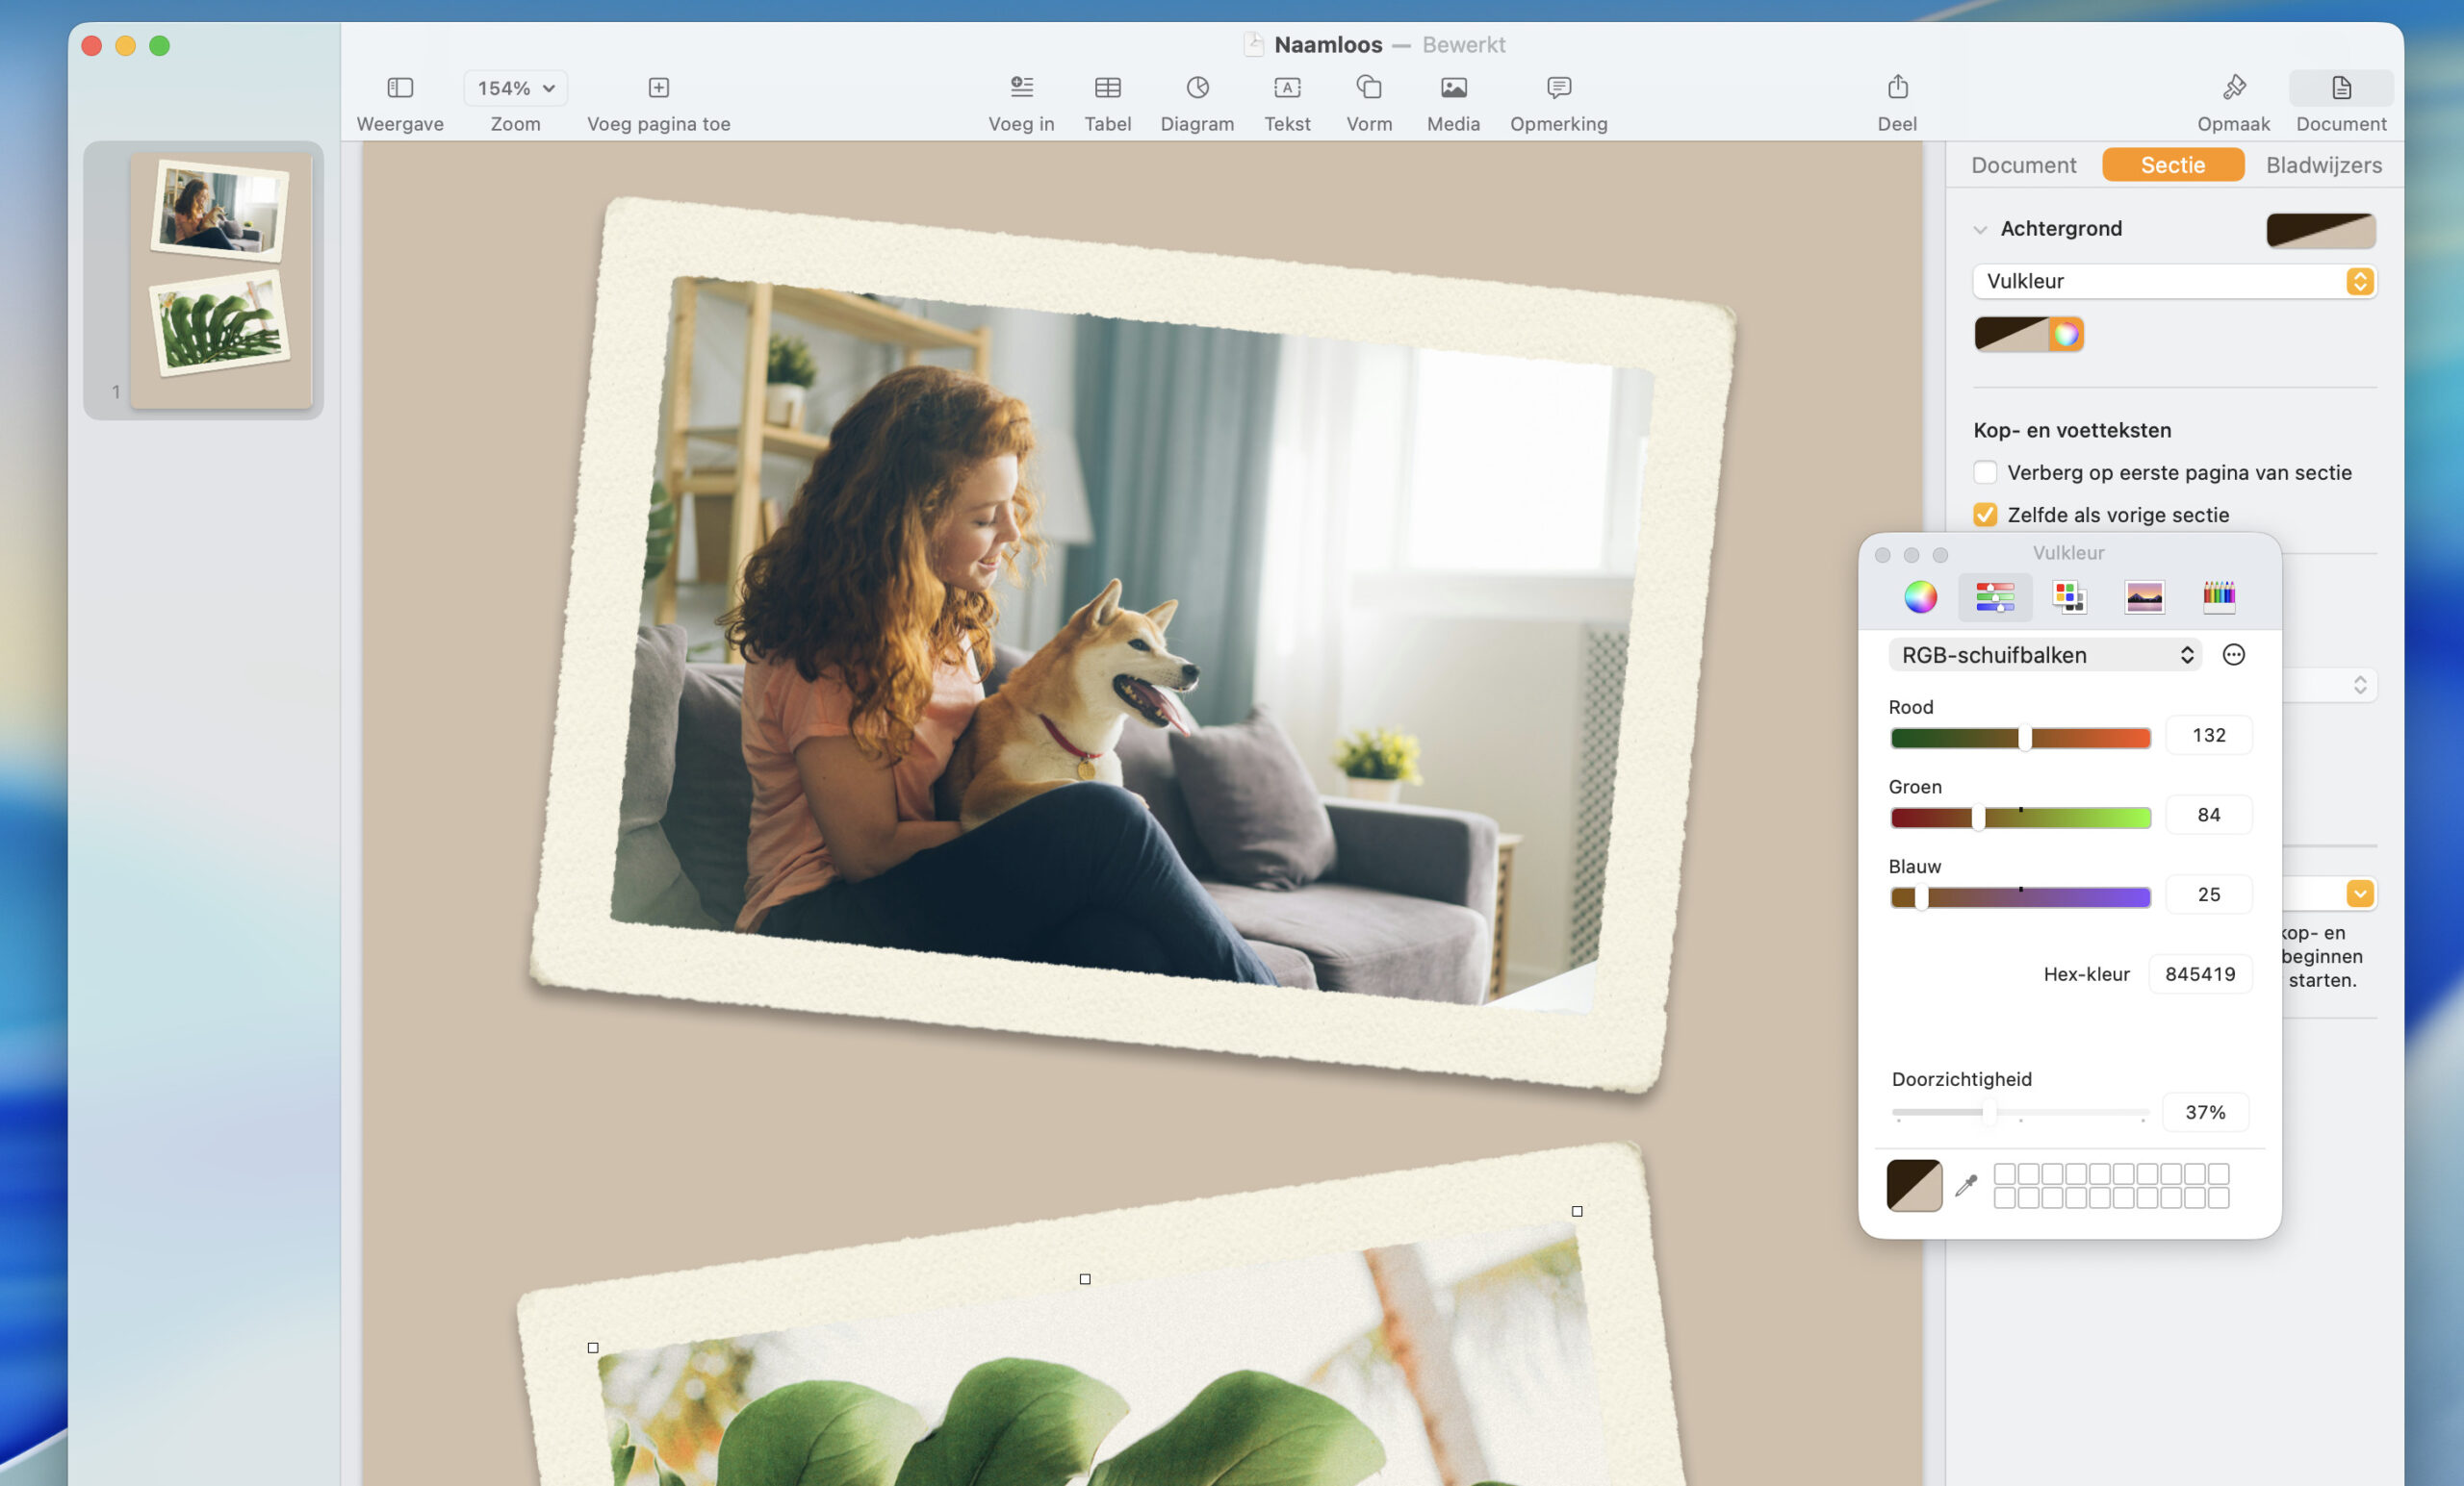This screenshot has width=2464, height=1486.
Task: Open the pencils color picker
Action: click(2218, 596)
